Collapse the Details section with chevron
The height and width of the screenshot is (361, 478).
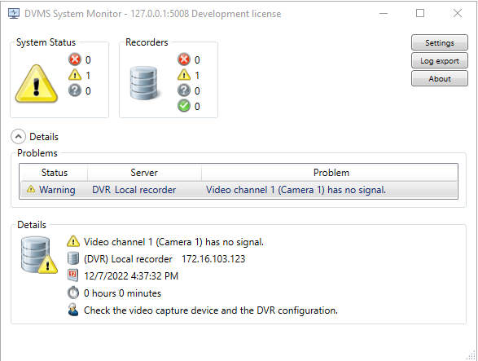(18, 137)
